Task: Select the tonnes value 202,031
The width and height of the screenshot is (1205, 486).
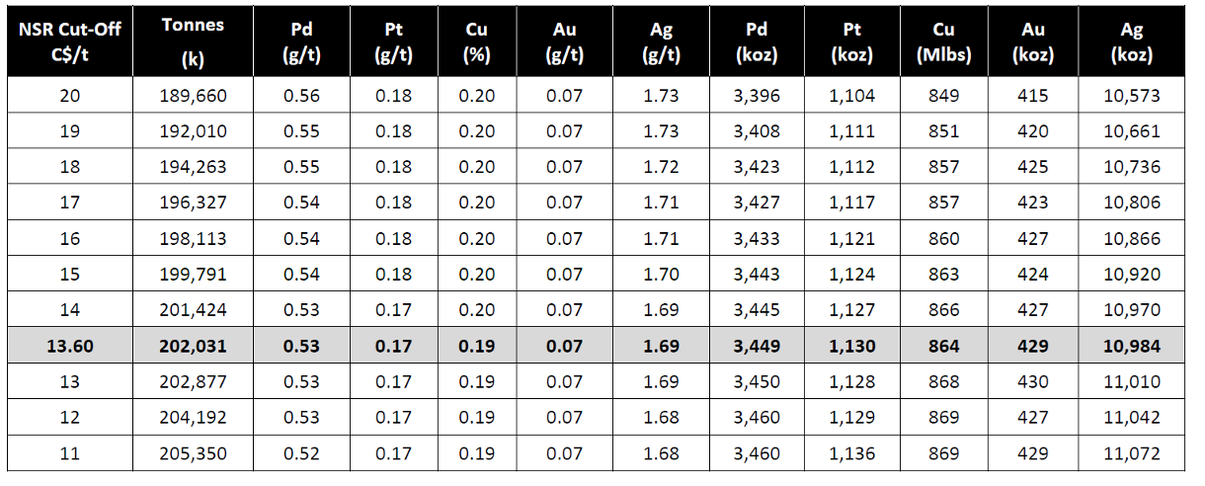Action: (x=193, y=347)
